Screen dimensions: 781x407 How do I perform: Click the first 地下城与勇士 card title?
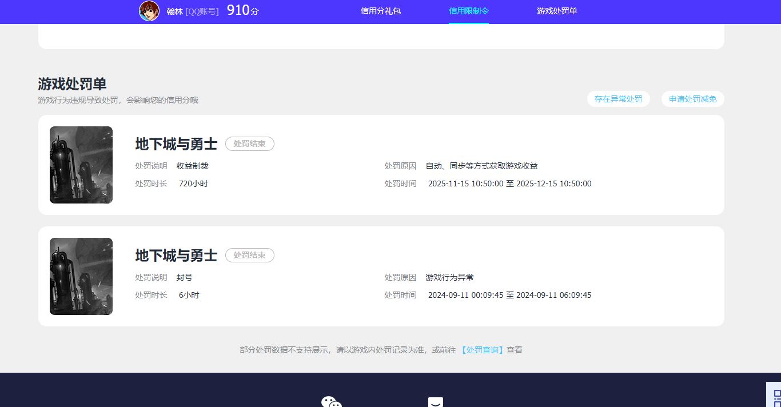click(176, 144)
